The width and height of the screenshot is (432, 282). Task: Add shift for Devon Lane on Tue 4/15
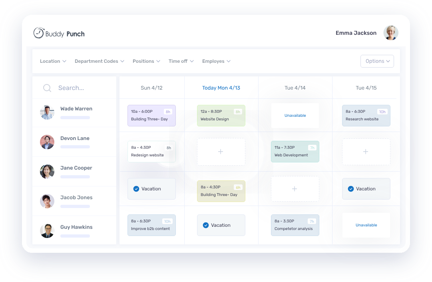coord(366,152)
